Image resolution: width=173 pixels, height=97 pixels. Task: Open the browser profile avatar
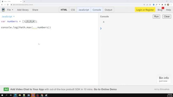click(x=168, y=5)
